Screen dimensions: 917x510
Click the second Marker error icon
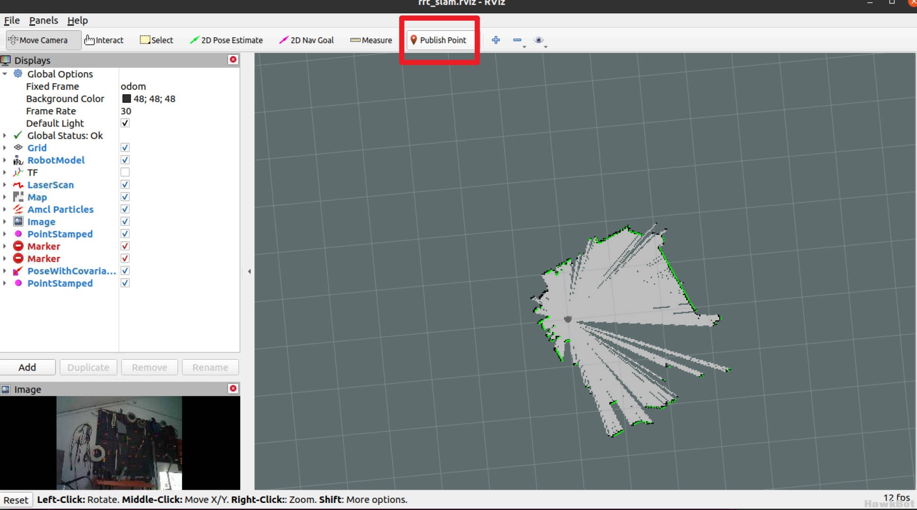(x=18, y=258)
